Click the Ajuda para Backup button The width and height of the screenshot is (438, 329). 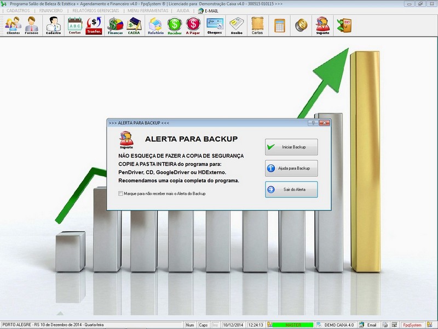point(291,168)
